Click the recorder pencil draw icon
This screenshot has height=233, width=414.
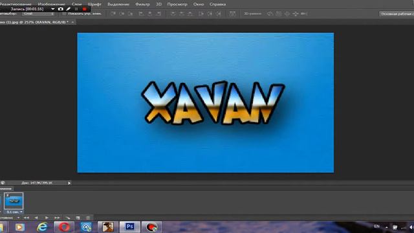69,8
